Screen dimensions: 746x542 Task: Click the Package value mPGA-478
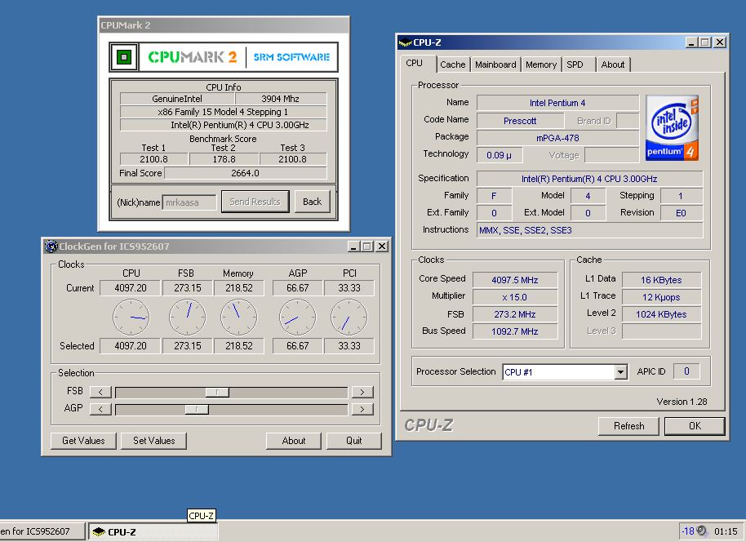(x=557, y=138)
